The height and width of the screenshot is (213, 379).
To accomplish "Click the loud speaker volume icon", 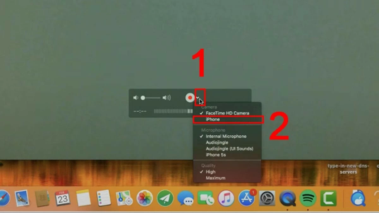I will (x=166, y=98).
